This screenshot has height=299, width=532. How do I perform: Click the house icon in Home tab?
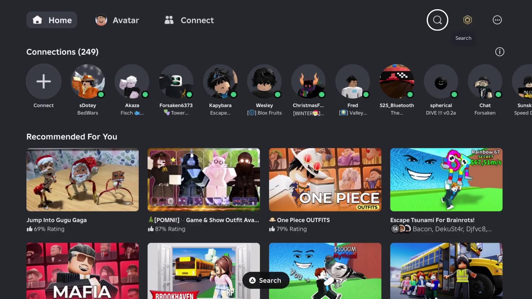tap(37, 20)
